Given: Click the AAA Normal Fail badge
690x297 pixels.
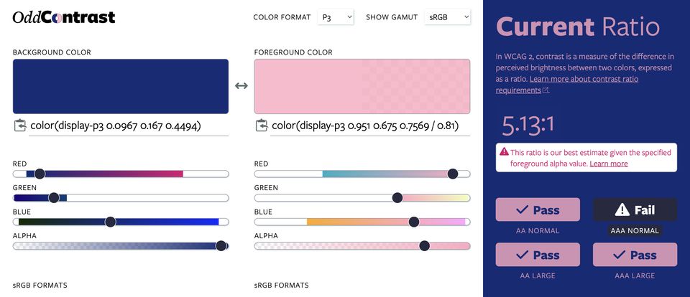Looking at the screenshot, I should tap(635, 210).
